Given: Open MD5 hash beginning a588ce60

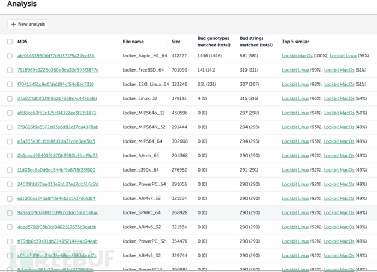Looking at the screenshot, I should click(57, 113).
